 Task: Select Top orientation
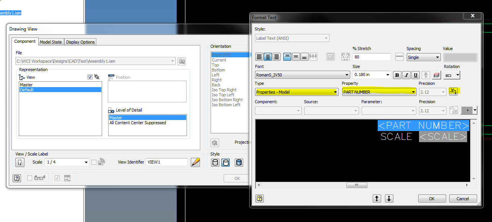click(x=216, y=65)
